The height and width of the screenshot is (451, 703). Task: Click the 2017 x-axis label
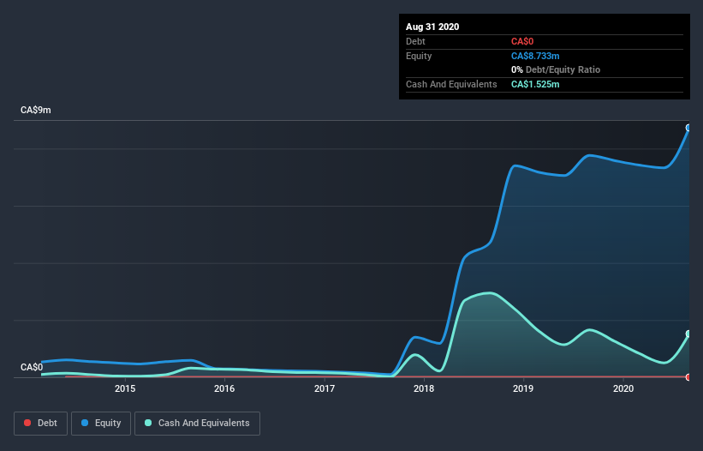(x=325, y=388)
